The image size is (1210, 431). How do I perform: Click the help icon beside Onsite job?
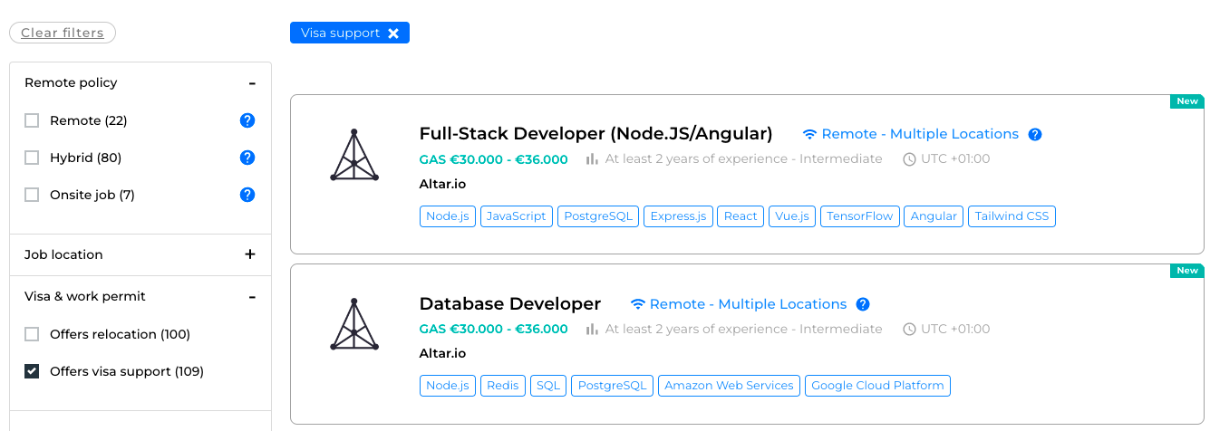coord(247,195)
